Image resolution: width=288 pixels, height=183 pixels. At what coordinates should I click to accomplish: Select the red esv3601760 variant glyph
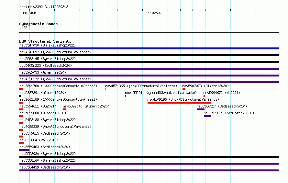click(x=21, y=89)
